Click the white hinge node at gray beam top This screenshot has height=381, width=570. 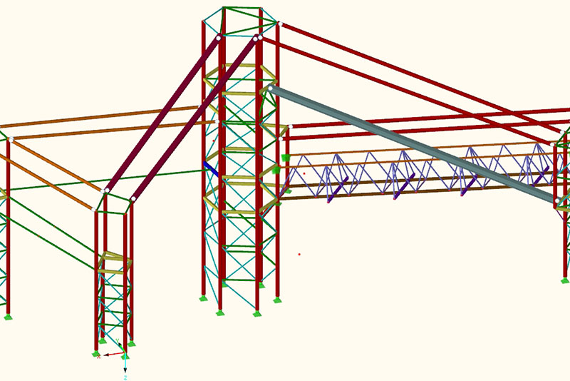[271, 88]
